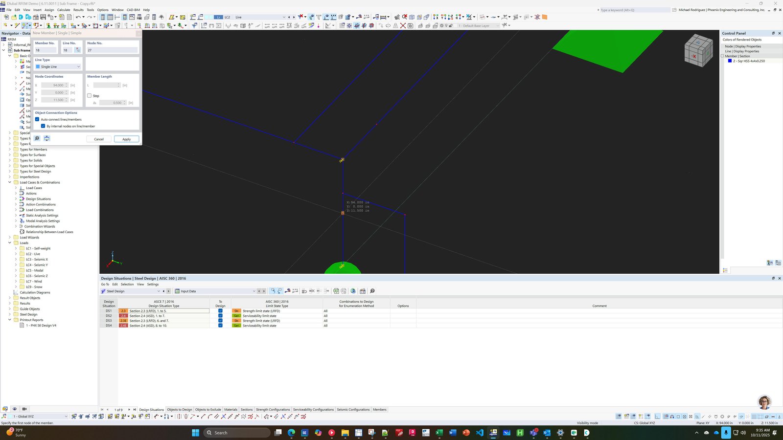The width and height of the screenshot is (783, 440).
Task: Click the blue Single Line color swatch
Action: pos(38,66)
